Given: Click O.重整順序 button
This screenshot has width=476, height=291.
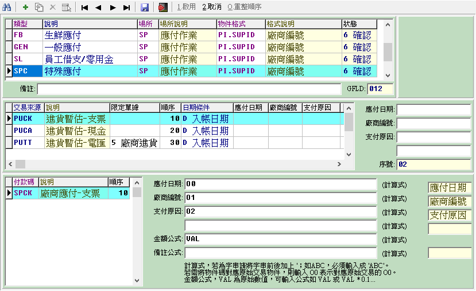Looking at the screenshot, I should [245, 7].
